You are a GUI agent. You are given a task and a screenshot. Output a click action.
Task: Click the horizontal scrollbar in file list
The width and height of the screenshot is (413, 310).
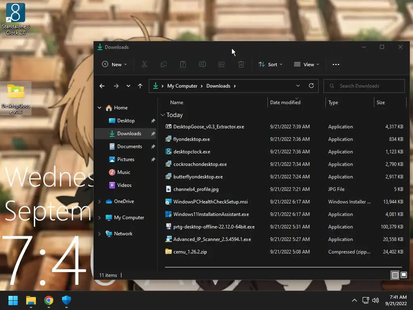(x=284, y=267)
